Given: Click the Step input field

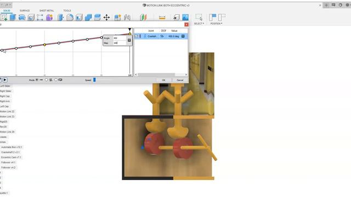Looking at the screenshot, I should coord(120,43).
